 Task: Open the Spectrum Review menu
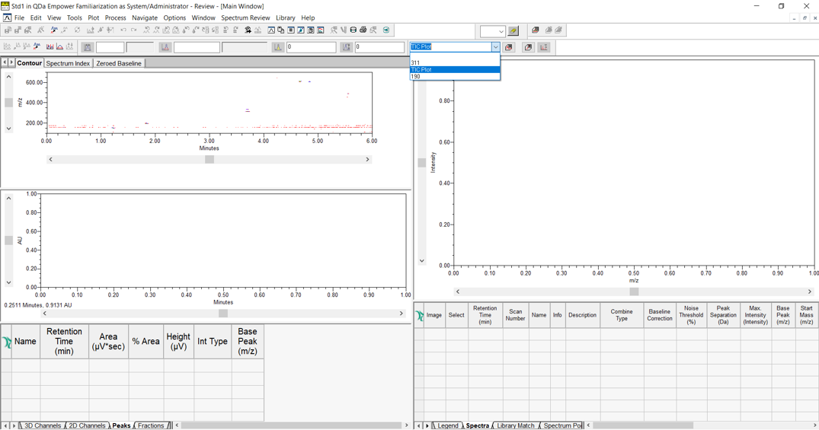click(x=245, y=18)
